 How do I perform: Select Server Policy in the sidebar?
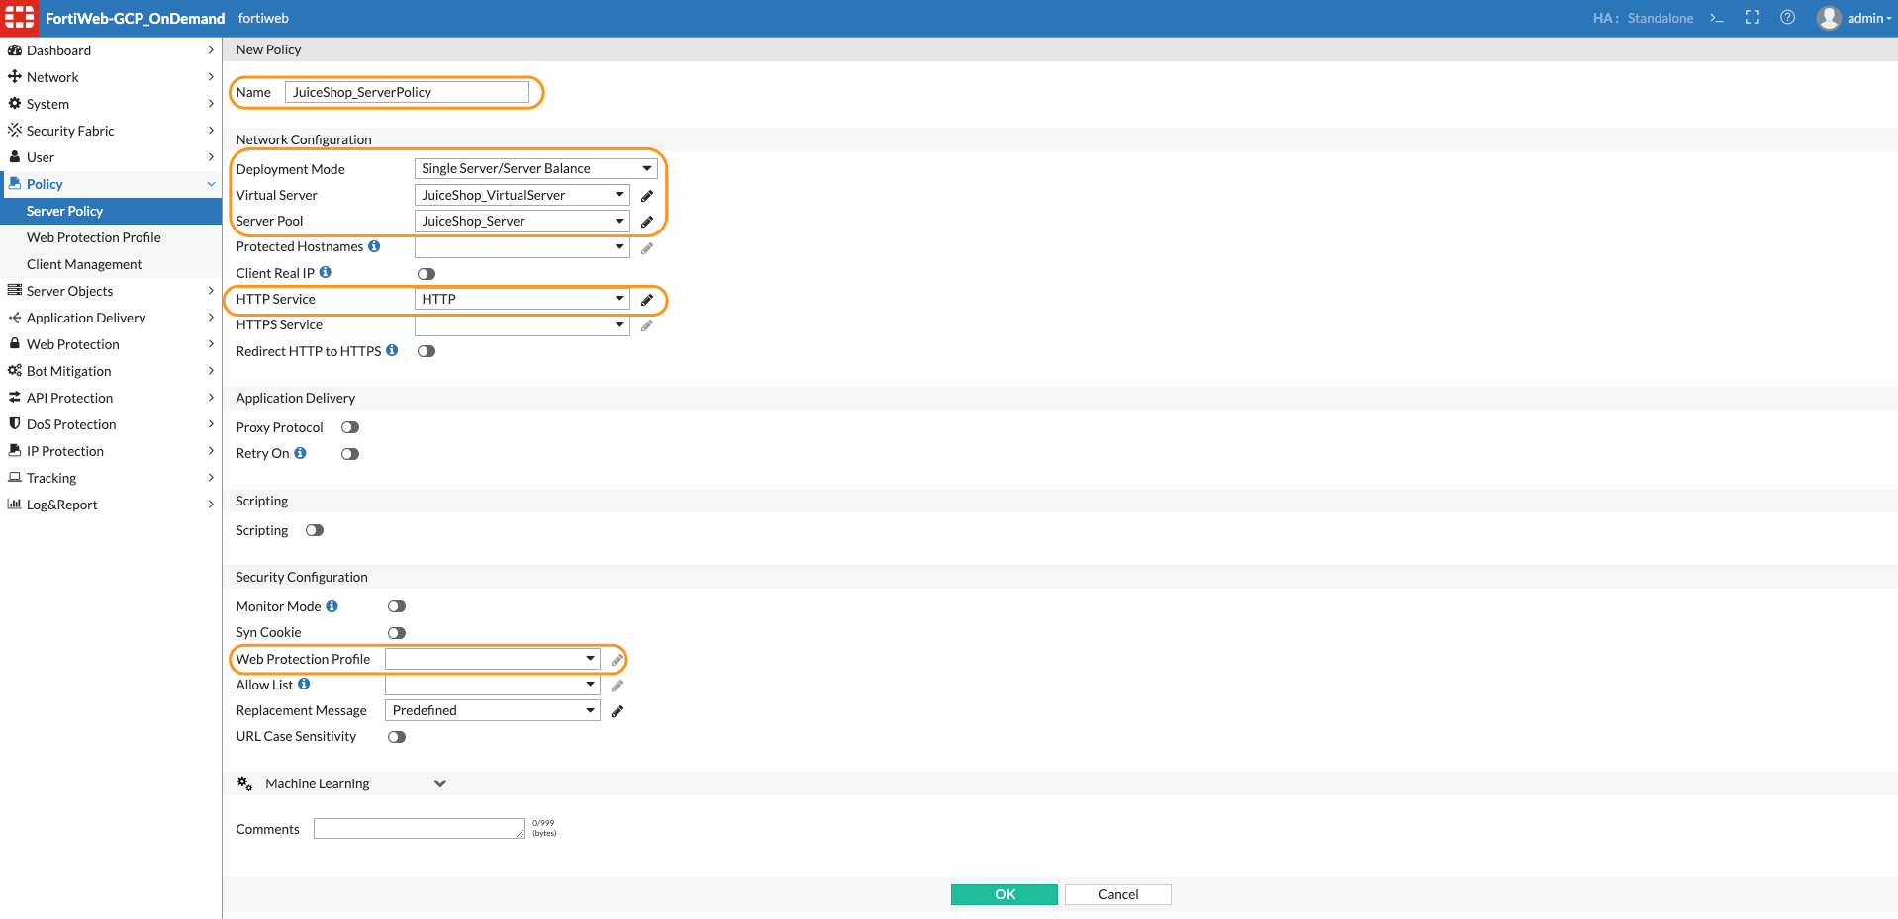(111, 211)
